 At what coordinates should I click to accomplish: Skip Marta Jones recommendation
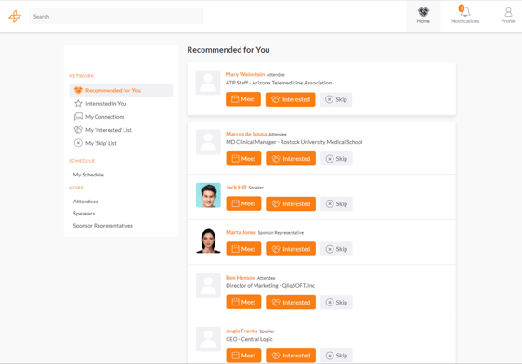[x=336, y=249]
